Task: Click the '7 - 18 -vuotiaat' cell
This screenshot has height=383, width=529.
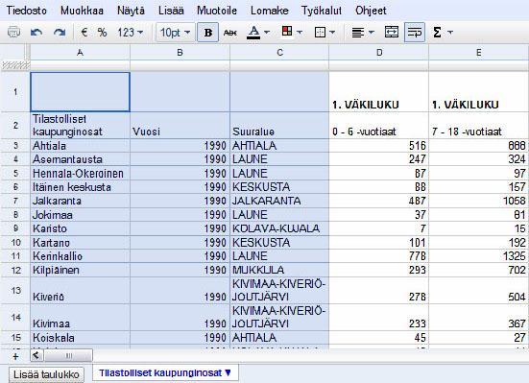Action: [479, 125]
